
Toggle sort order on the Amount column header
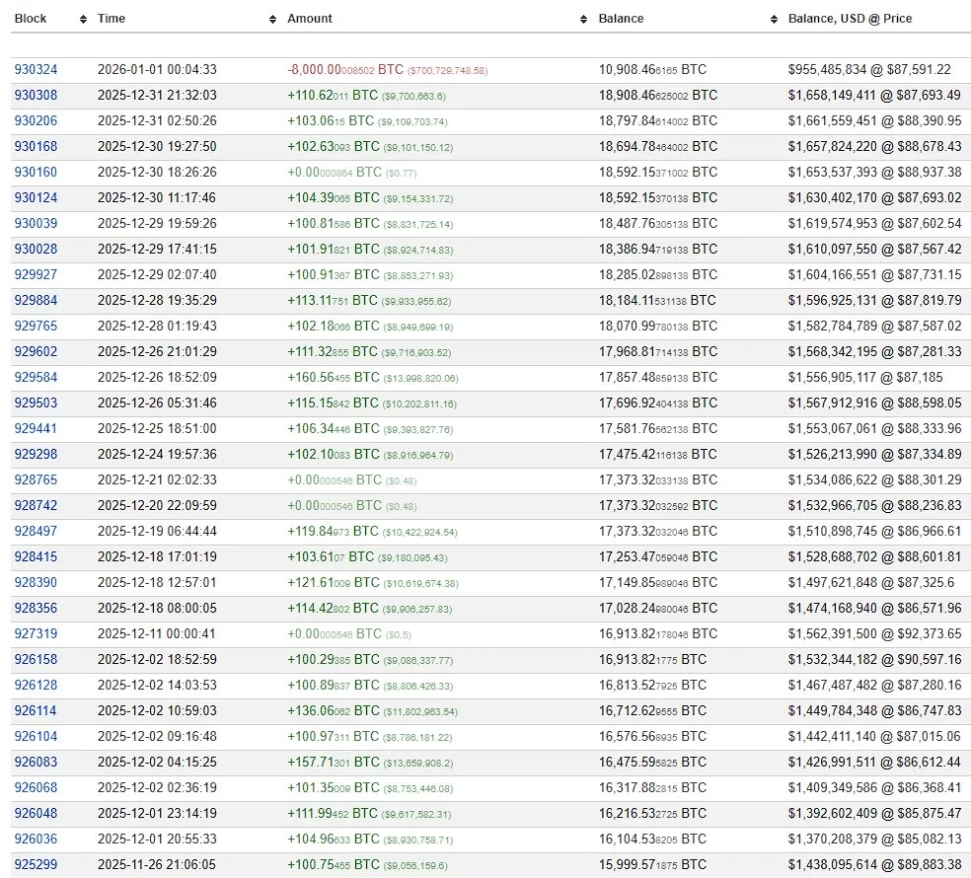point(309,18)
